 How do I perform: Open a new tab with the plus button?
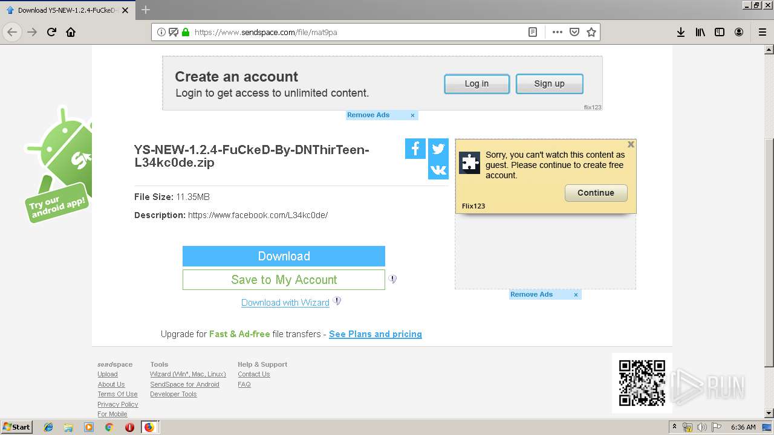pyautogui.click(x=146, y=10)
